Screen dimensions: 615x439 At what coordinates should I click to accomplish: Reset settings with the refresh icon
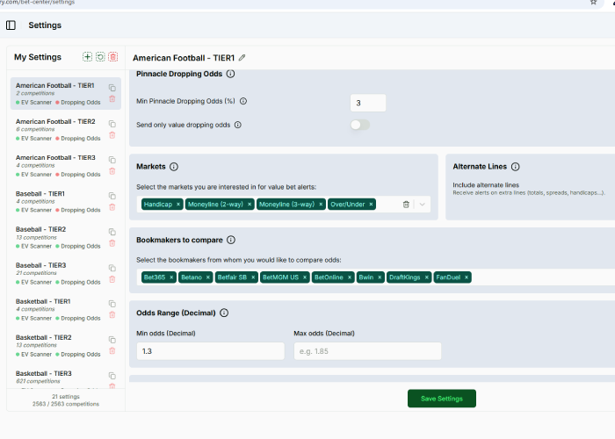[100, 57]
